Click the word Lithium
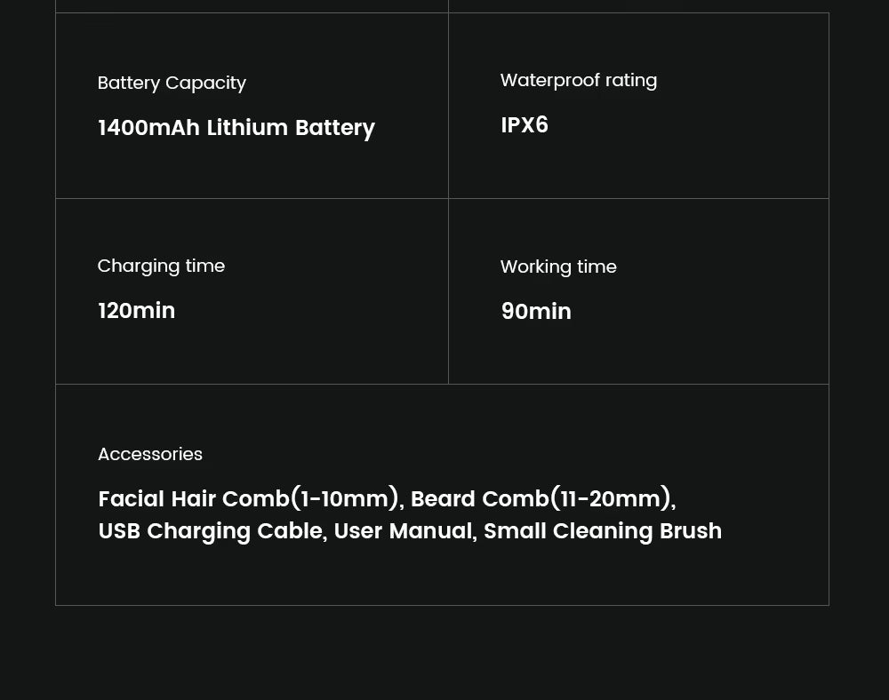The width and height of the screenshot is (889, 700). (x=247, y=128)
